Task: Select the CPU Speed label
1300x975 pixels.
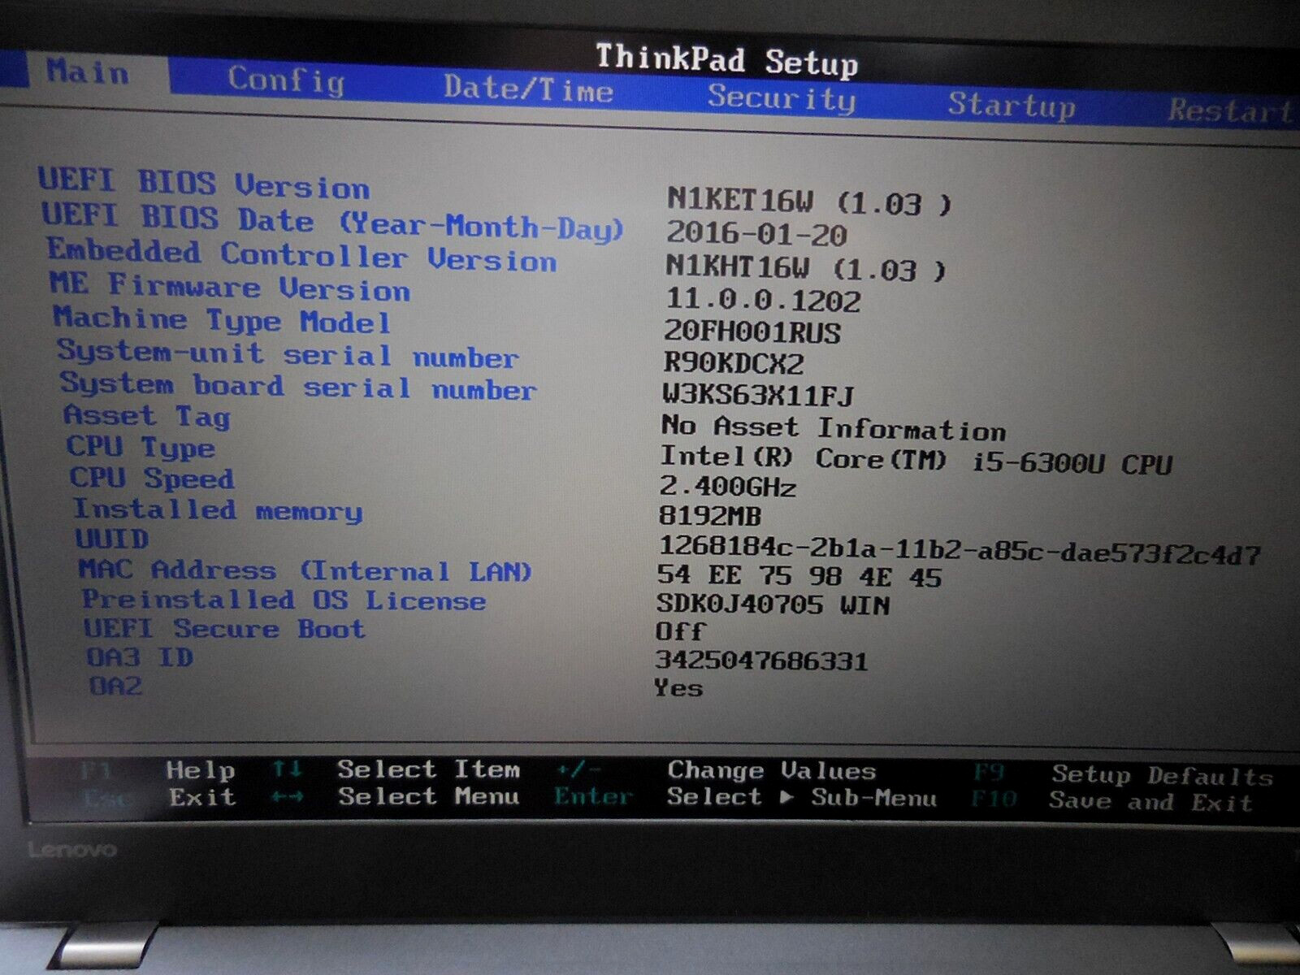Action: pyautogui.click(x=152, y=478)
